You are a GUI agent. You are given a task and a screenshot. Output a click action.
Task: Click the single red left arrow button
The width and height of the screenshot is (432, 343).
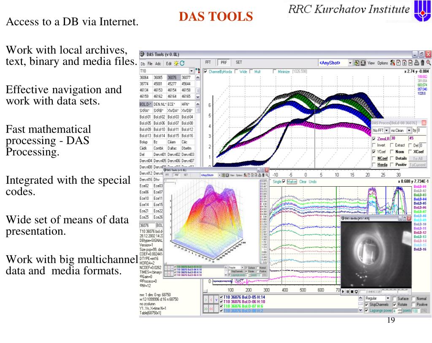[211, 300]
